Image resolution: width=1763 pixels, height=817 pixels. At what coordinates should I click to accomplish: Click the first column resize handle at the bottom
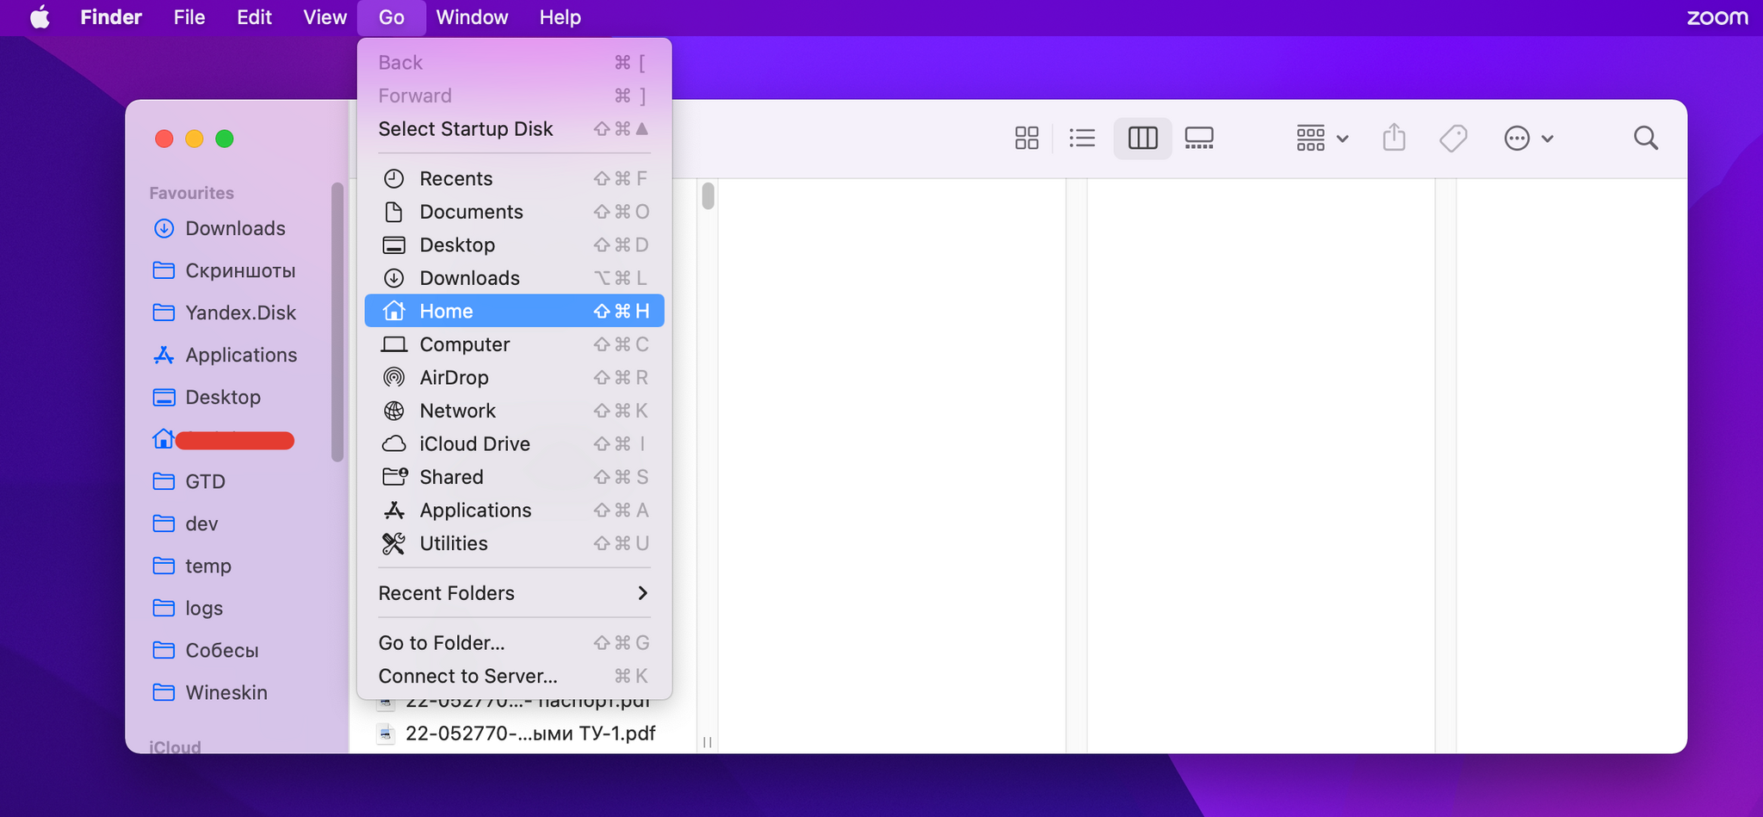(x=707, y=742)
